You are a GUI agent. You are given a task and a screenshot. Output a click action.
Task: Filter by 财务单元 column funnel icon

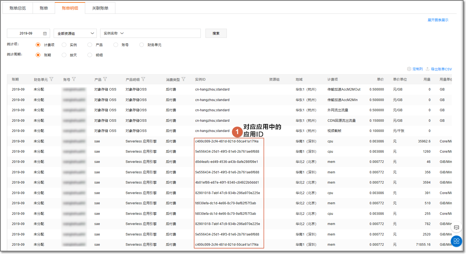51,79
